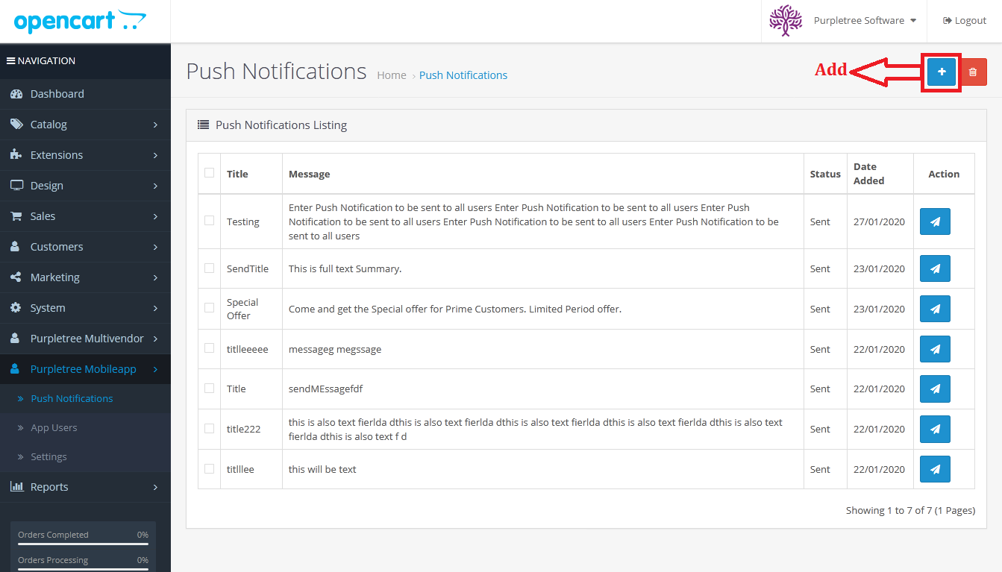
Task: Open Settings under Purpletree Mobileapp
Action: click(48, 457)
